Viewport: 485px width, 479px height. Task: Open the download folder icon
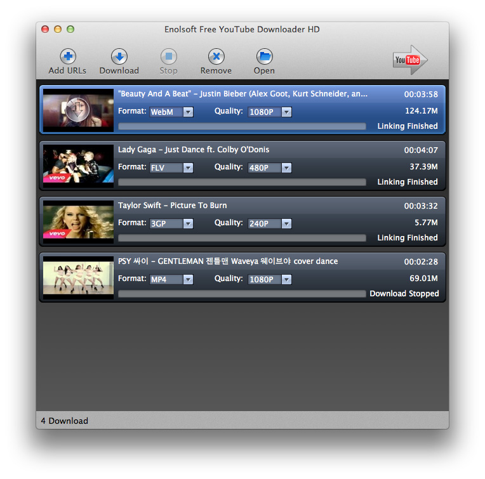tap(265, 56)
